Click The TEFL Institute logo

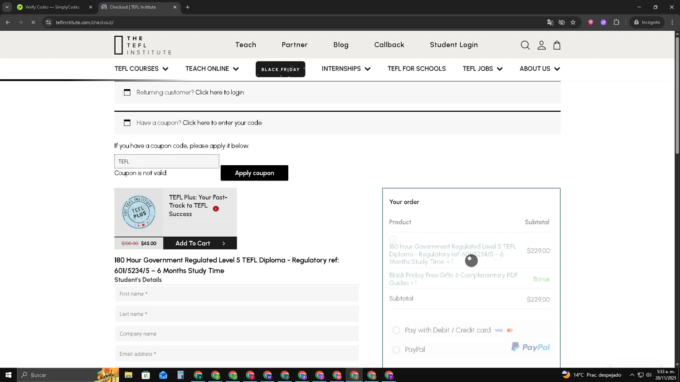(x=143, y=45)
